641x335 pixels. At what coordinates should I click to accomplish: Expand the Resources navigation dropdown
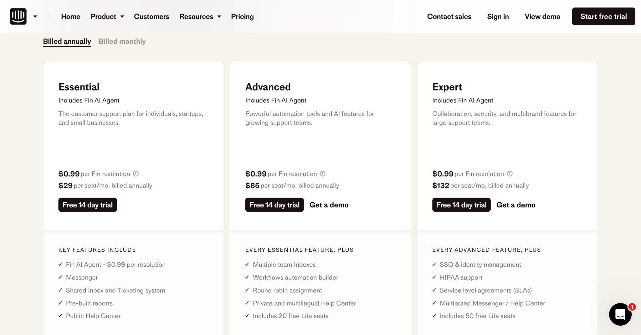(x=200, y=16)
